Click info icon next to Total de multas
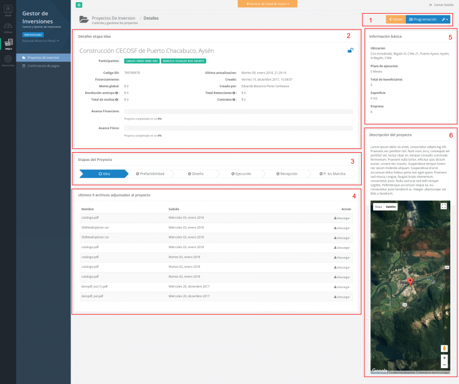This screenshot has width=459, height=384. tap(116, 99)
